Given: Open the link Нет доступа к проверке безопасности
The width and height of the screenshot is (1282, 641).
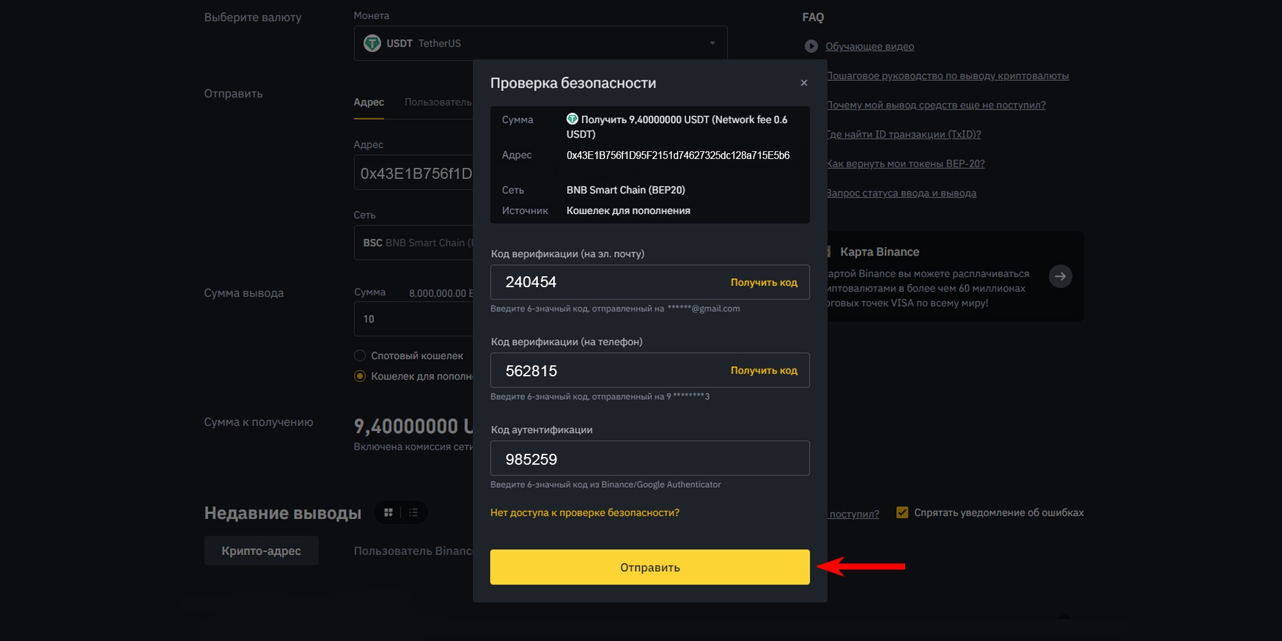Looking at the screenshot, I should point(585,513).
